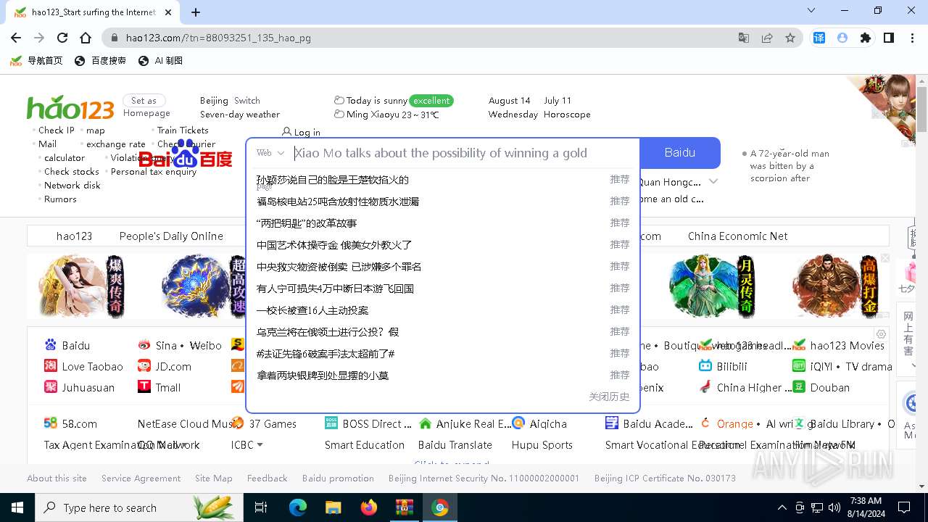Click Set as Homepage button

coord(146,107)
